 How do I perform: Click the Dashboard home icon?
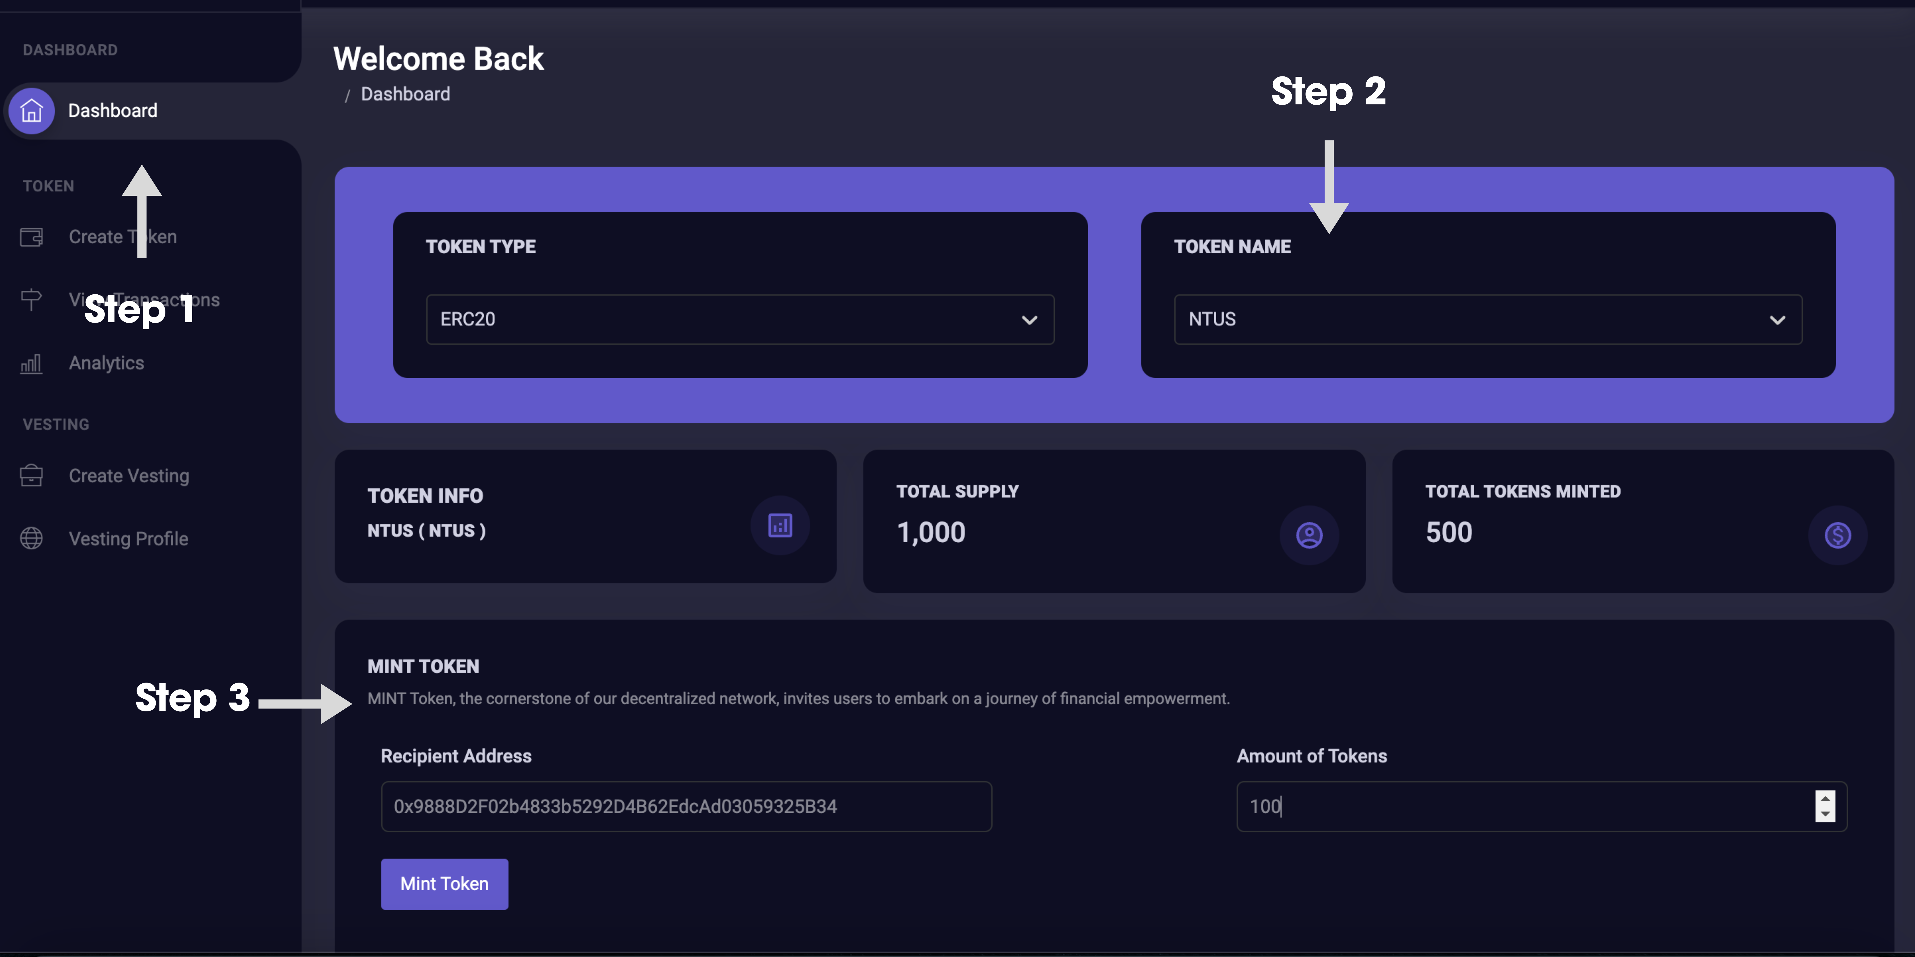31,111
